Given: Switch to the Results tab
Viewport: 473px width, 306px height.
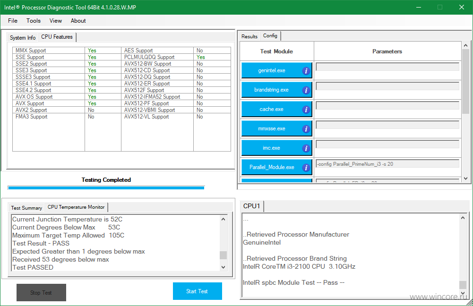Looking at the screenshot, I should point(249,36).
